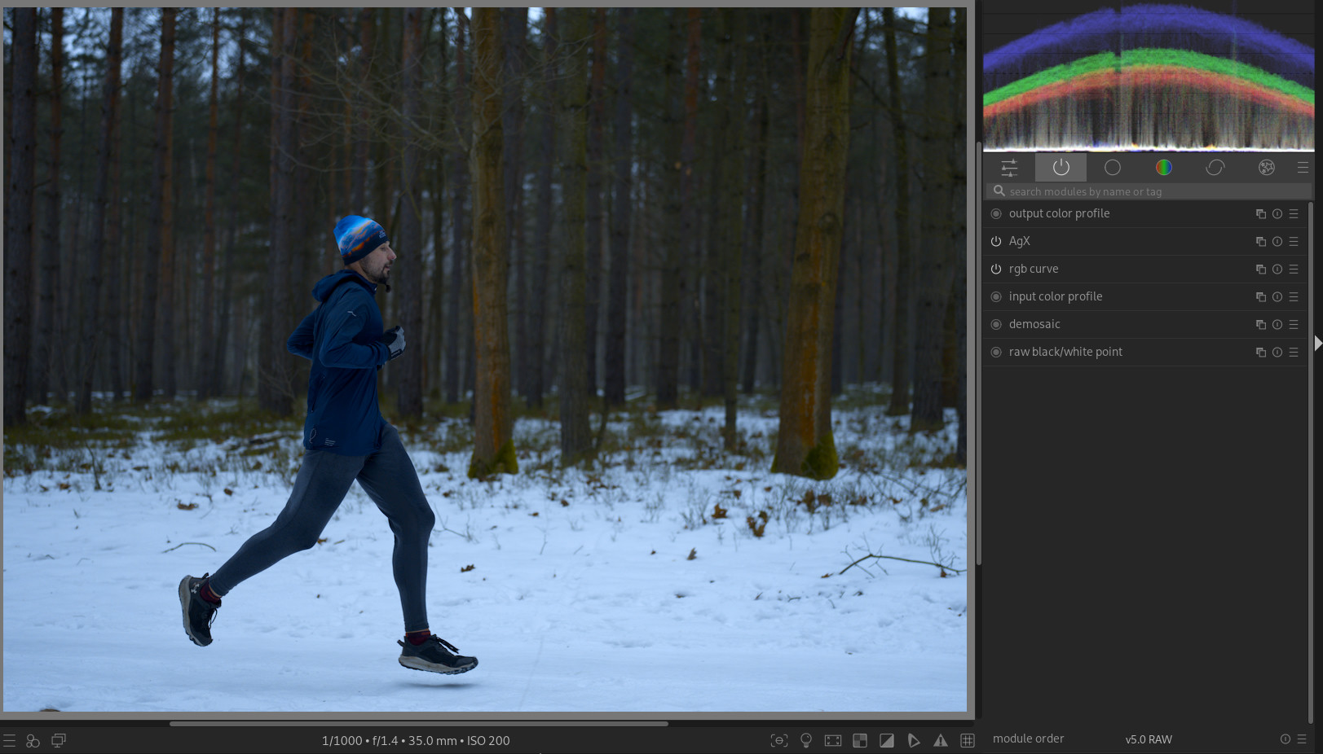
Task: Open the effect modules group tab
Action: pyautogui.click(x=1266, y=168)
